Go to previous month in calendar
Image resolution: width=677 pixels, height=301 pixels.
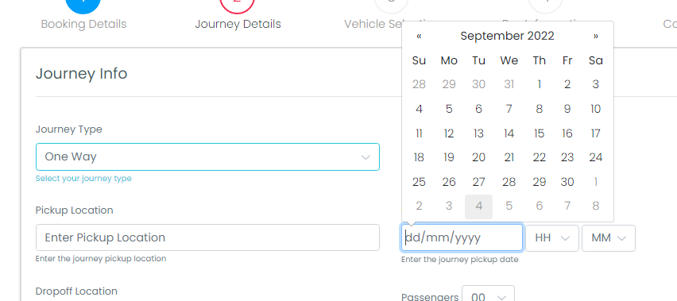(419, 37)
